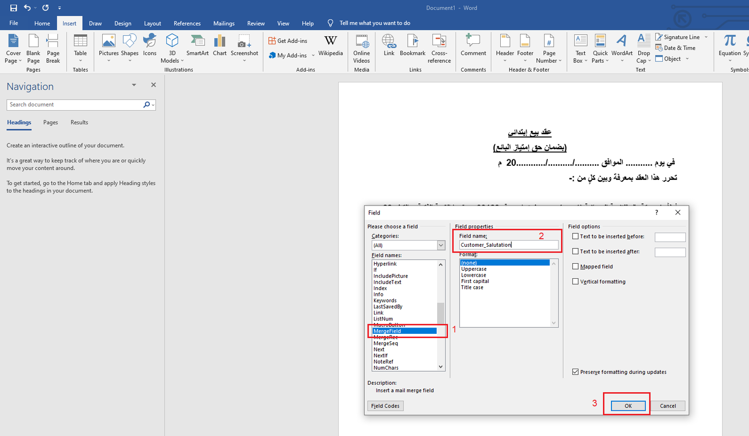Screen dimensions: 749x436
Task: Select Uppercase in the Format list
Action: [x=473, y=269]
